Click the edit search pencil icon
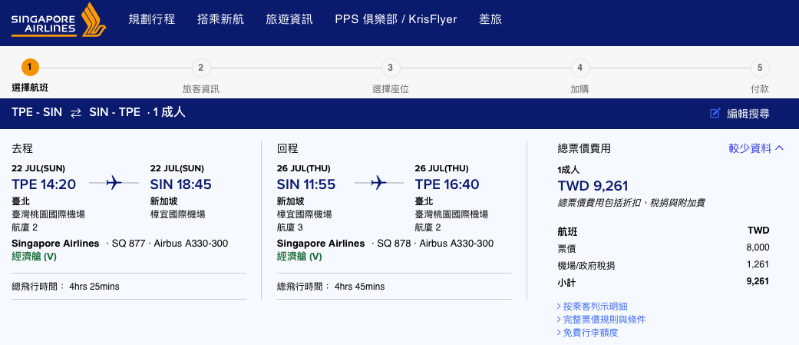This screenshot has width=799, height=345. 715,113
